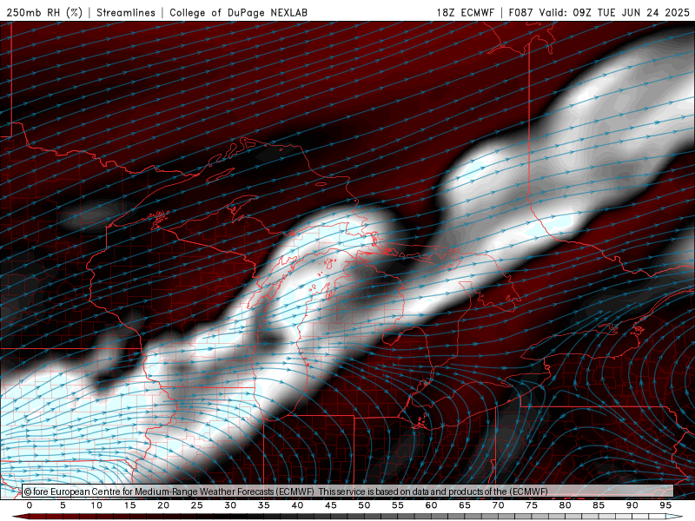Click the '45' color scale label
The width and height of the screenshot is (695, 521).
click(331, 505)
